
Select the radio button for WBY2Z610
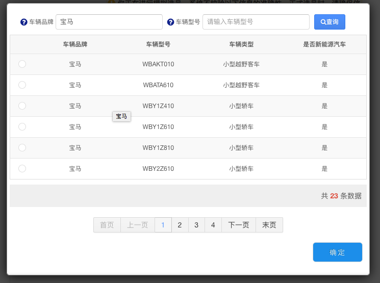pyautogui.click(x=22, y=168)
